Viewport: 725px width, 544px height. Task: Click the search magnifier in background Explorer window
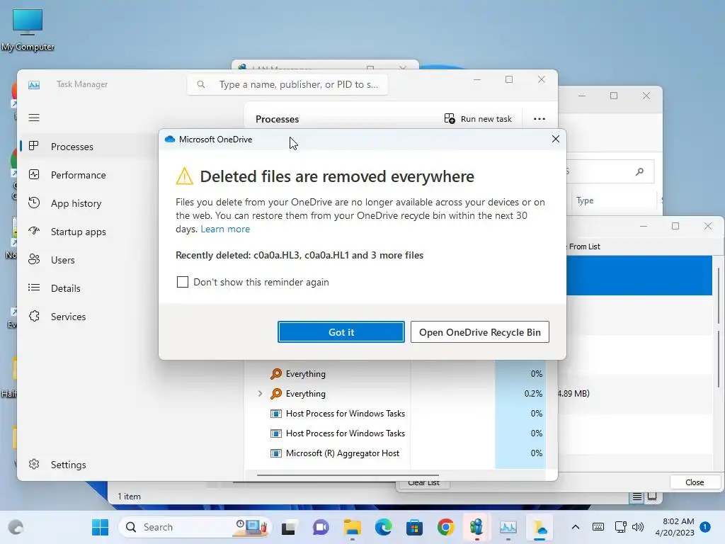[639, 171]
